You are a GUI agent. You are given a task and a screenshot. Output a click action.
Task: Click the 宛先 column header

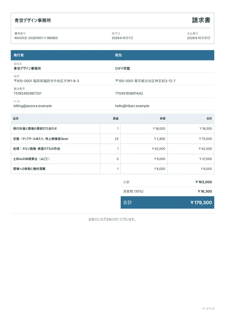[118, 55]
